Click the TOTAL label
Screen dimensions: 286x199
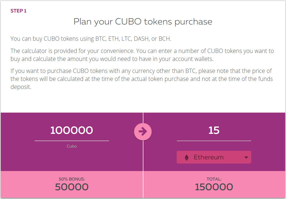click(x=214, y=179)
